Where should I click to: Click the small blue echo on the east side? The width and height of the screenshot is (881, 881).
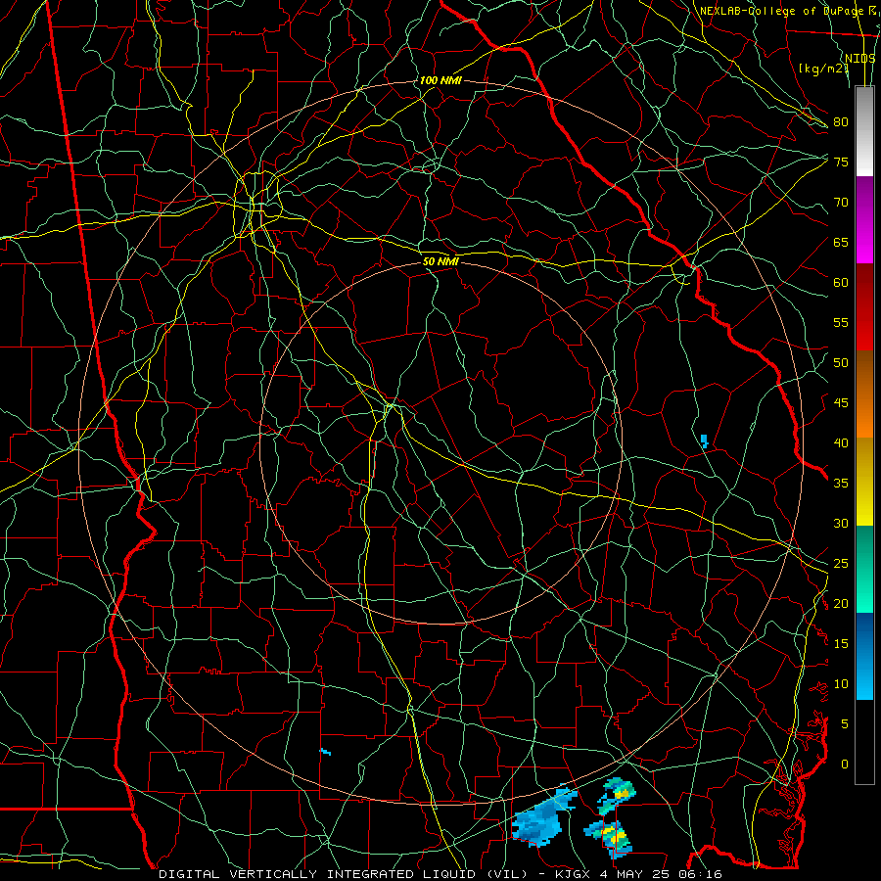pyautogui.click(x=704, y=440)
